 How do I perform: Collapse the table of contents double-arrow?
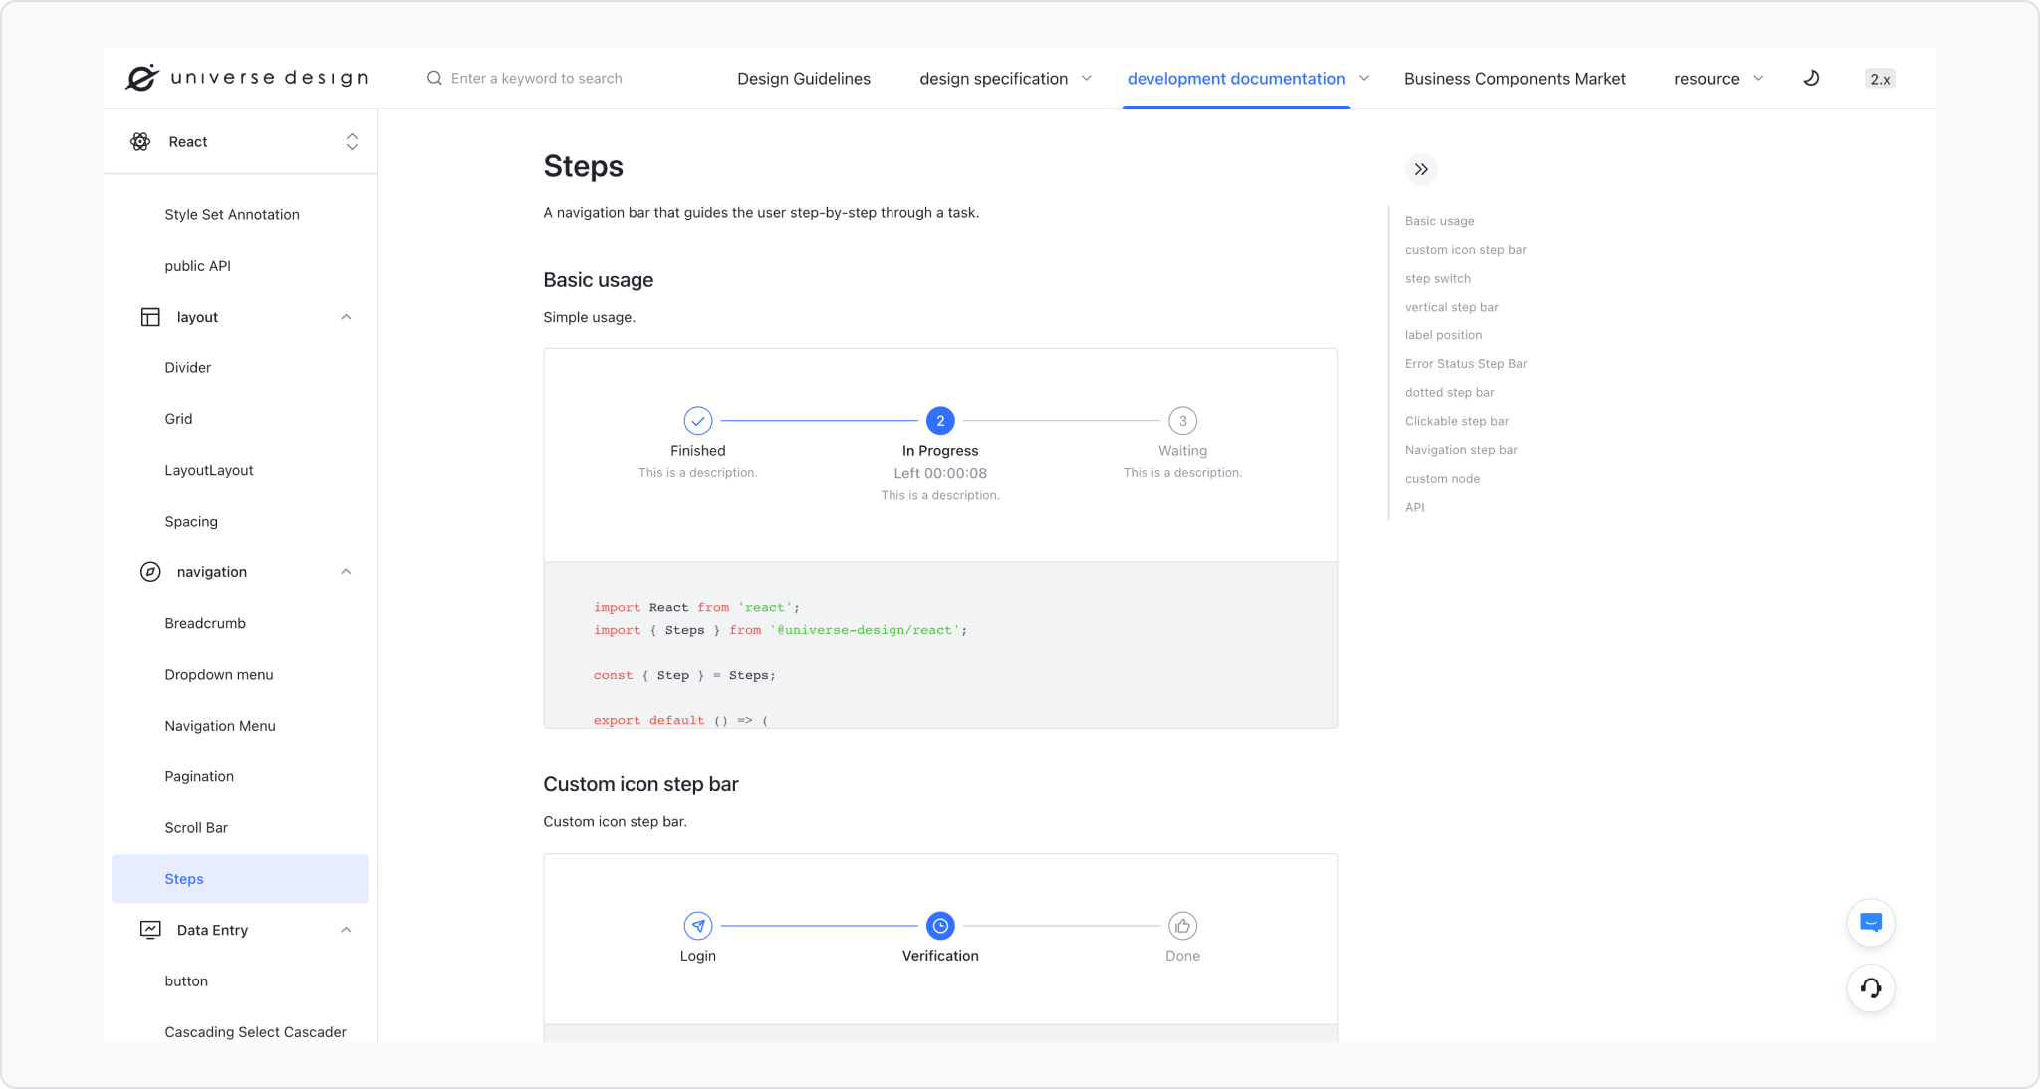coord(1421,169)
